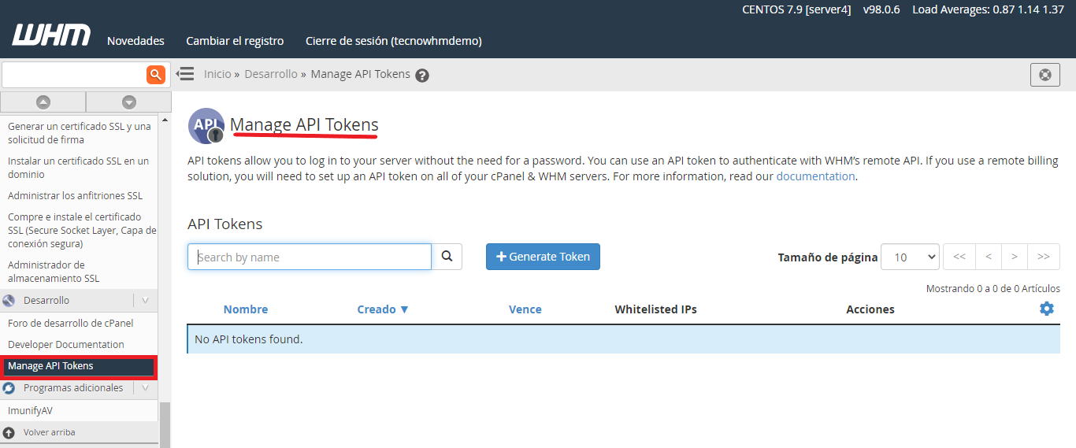Collapse the Desarrollo sidebar section
The height and width of the screenshot is (448, 1076).
145,300
